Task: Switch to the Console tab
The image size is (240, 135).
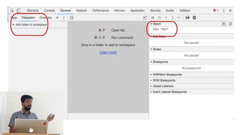Action: click(49, 10)
